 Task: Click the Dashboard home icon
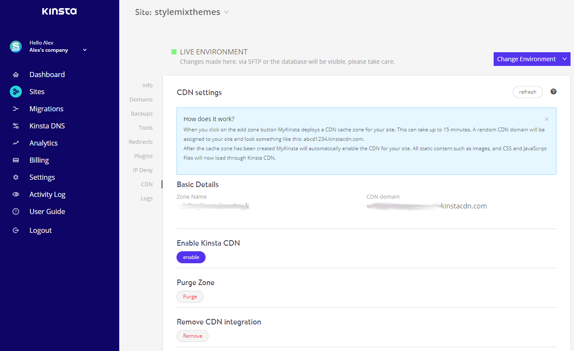tap(15, 74)
